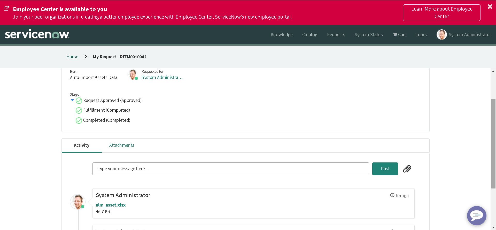
Task: Click the Request Approved check icon
Action: tap(79, 101)
